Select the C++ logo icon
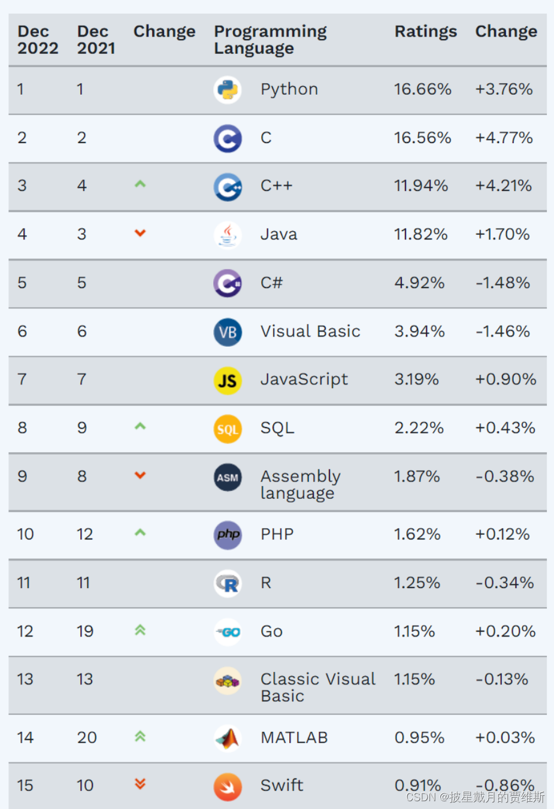The height and width of the screenshot is (809, 554). coord(228,187)
